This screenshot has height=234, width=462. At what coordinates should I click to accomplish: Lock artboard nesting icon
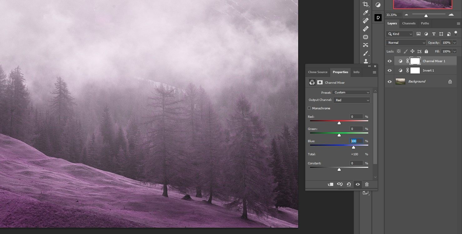click(419, 51)
